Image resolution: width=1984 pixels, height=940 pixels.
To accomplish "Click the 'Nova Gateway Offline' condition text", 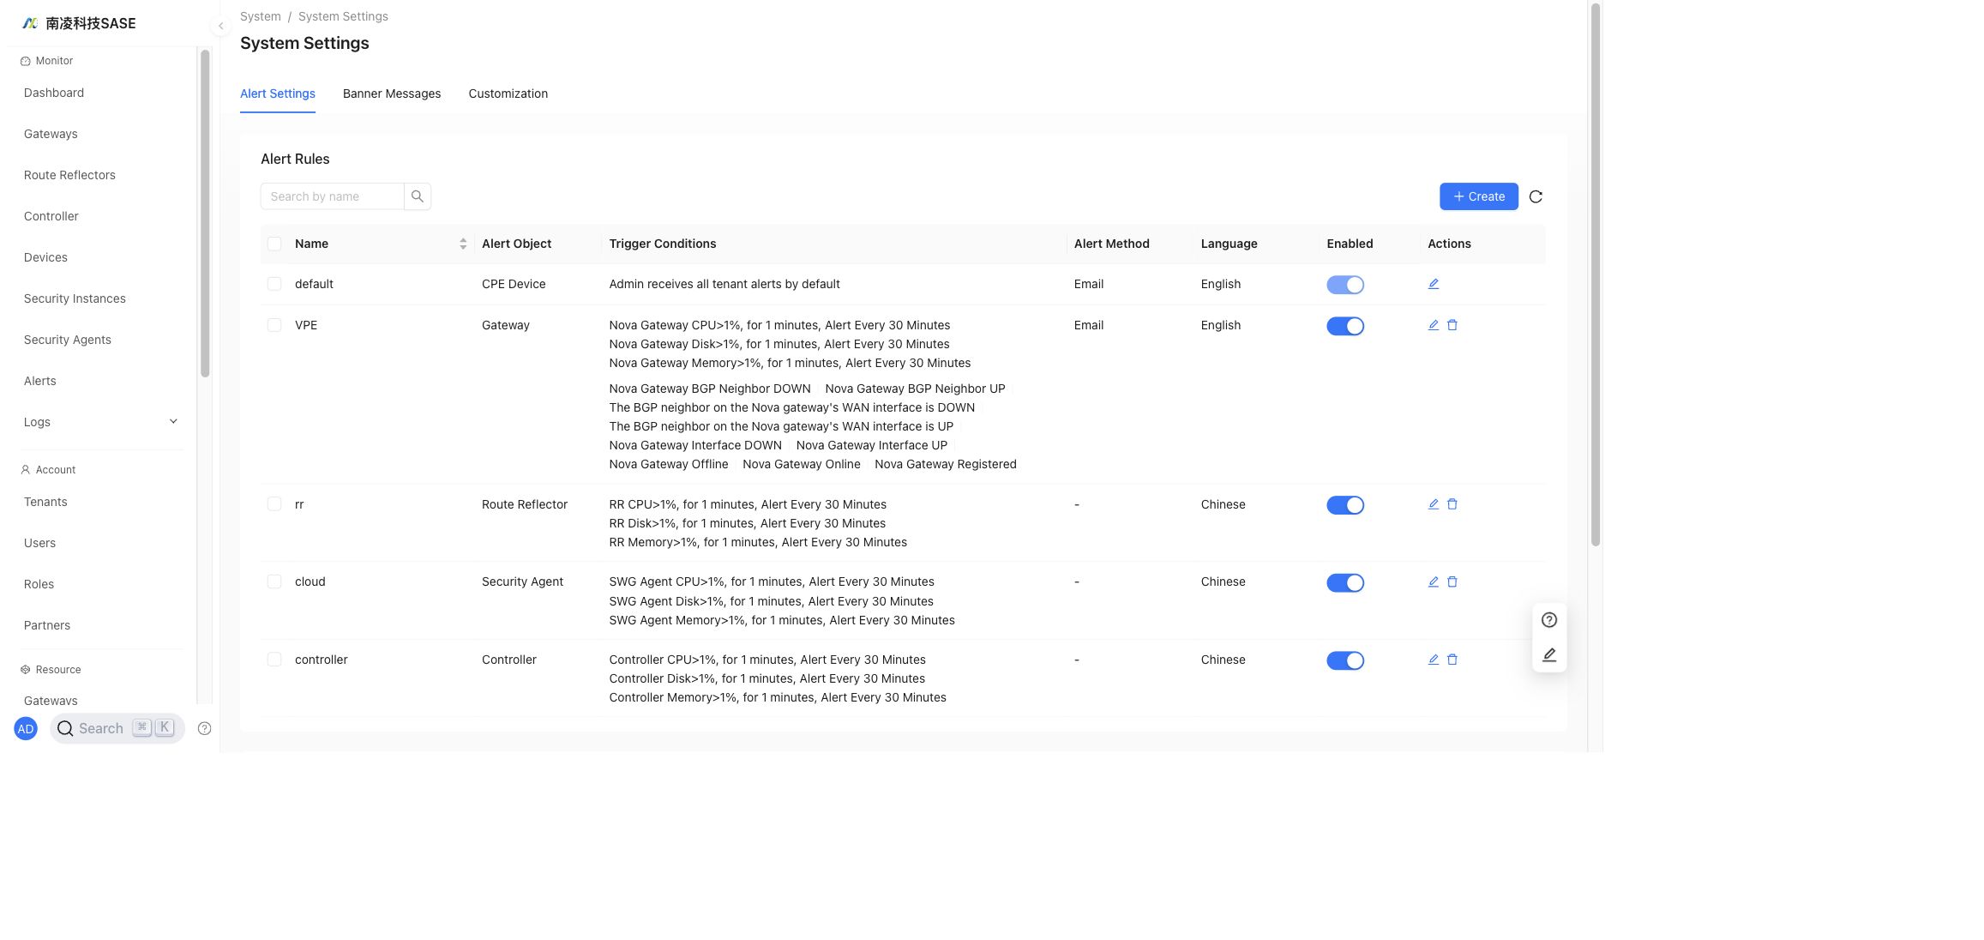I will 669,464.
